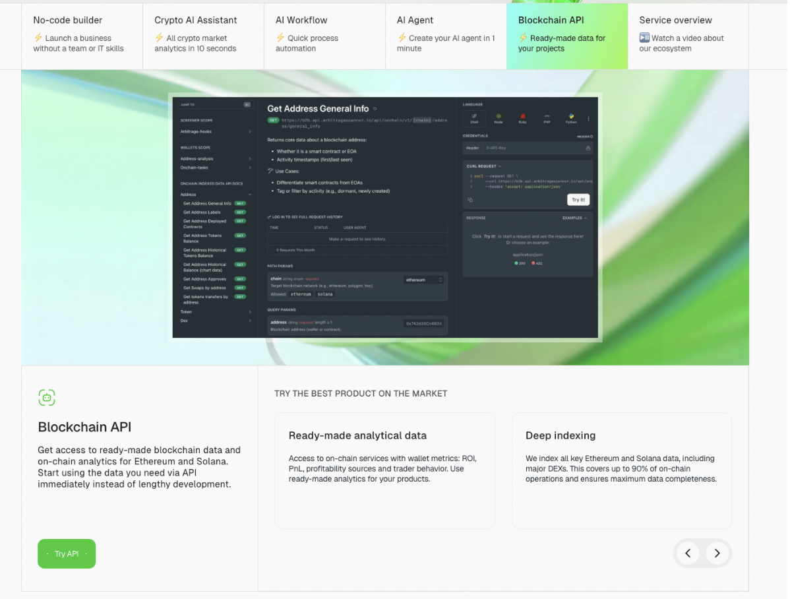Click the lock icon in credentials header
Image resolution: width=790 pixels, height=599 pixels.
point(588,148)
